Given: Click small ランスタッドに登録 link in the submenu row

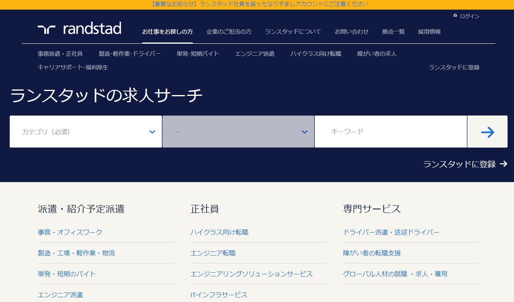Looking at the screenshot, I should pyautogui.click(x=454, y=67).
